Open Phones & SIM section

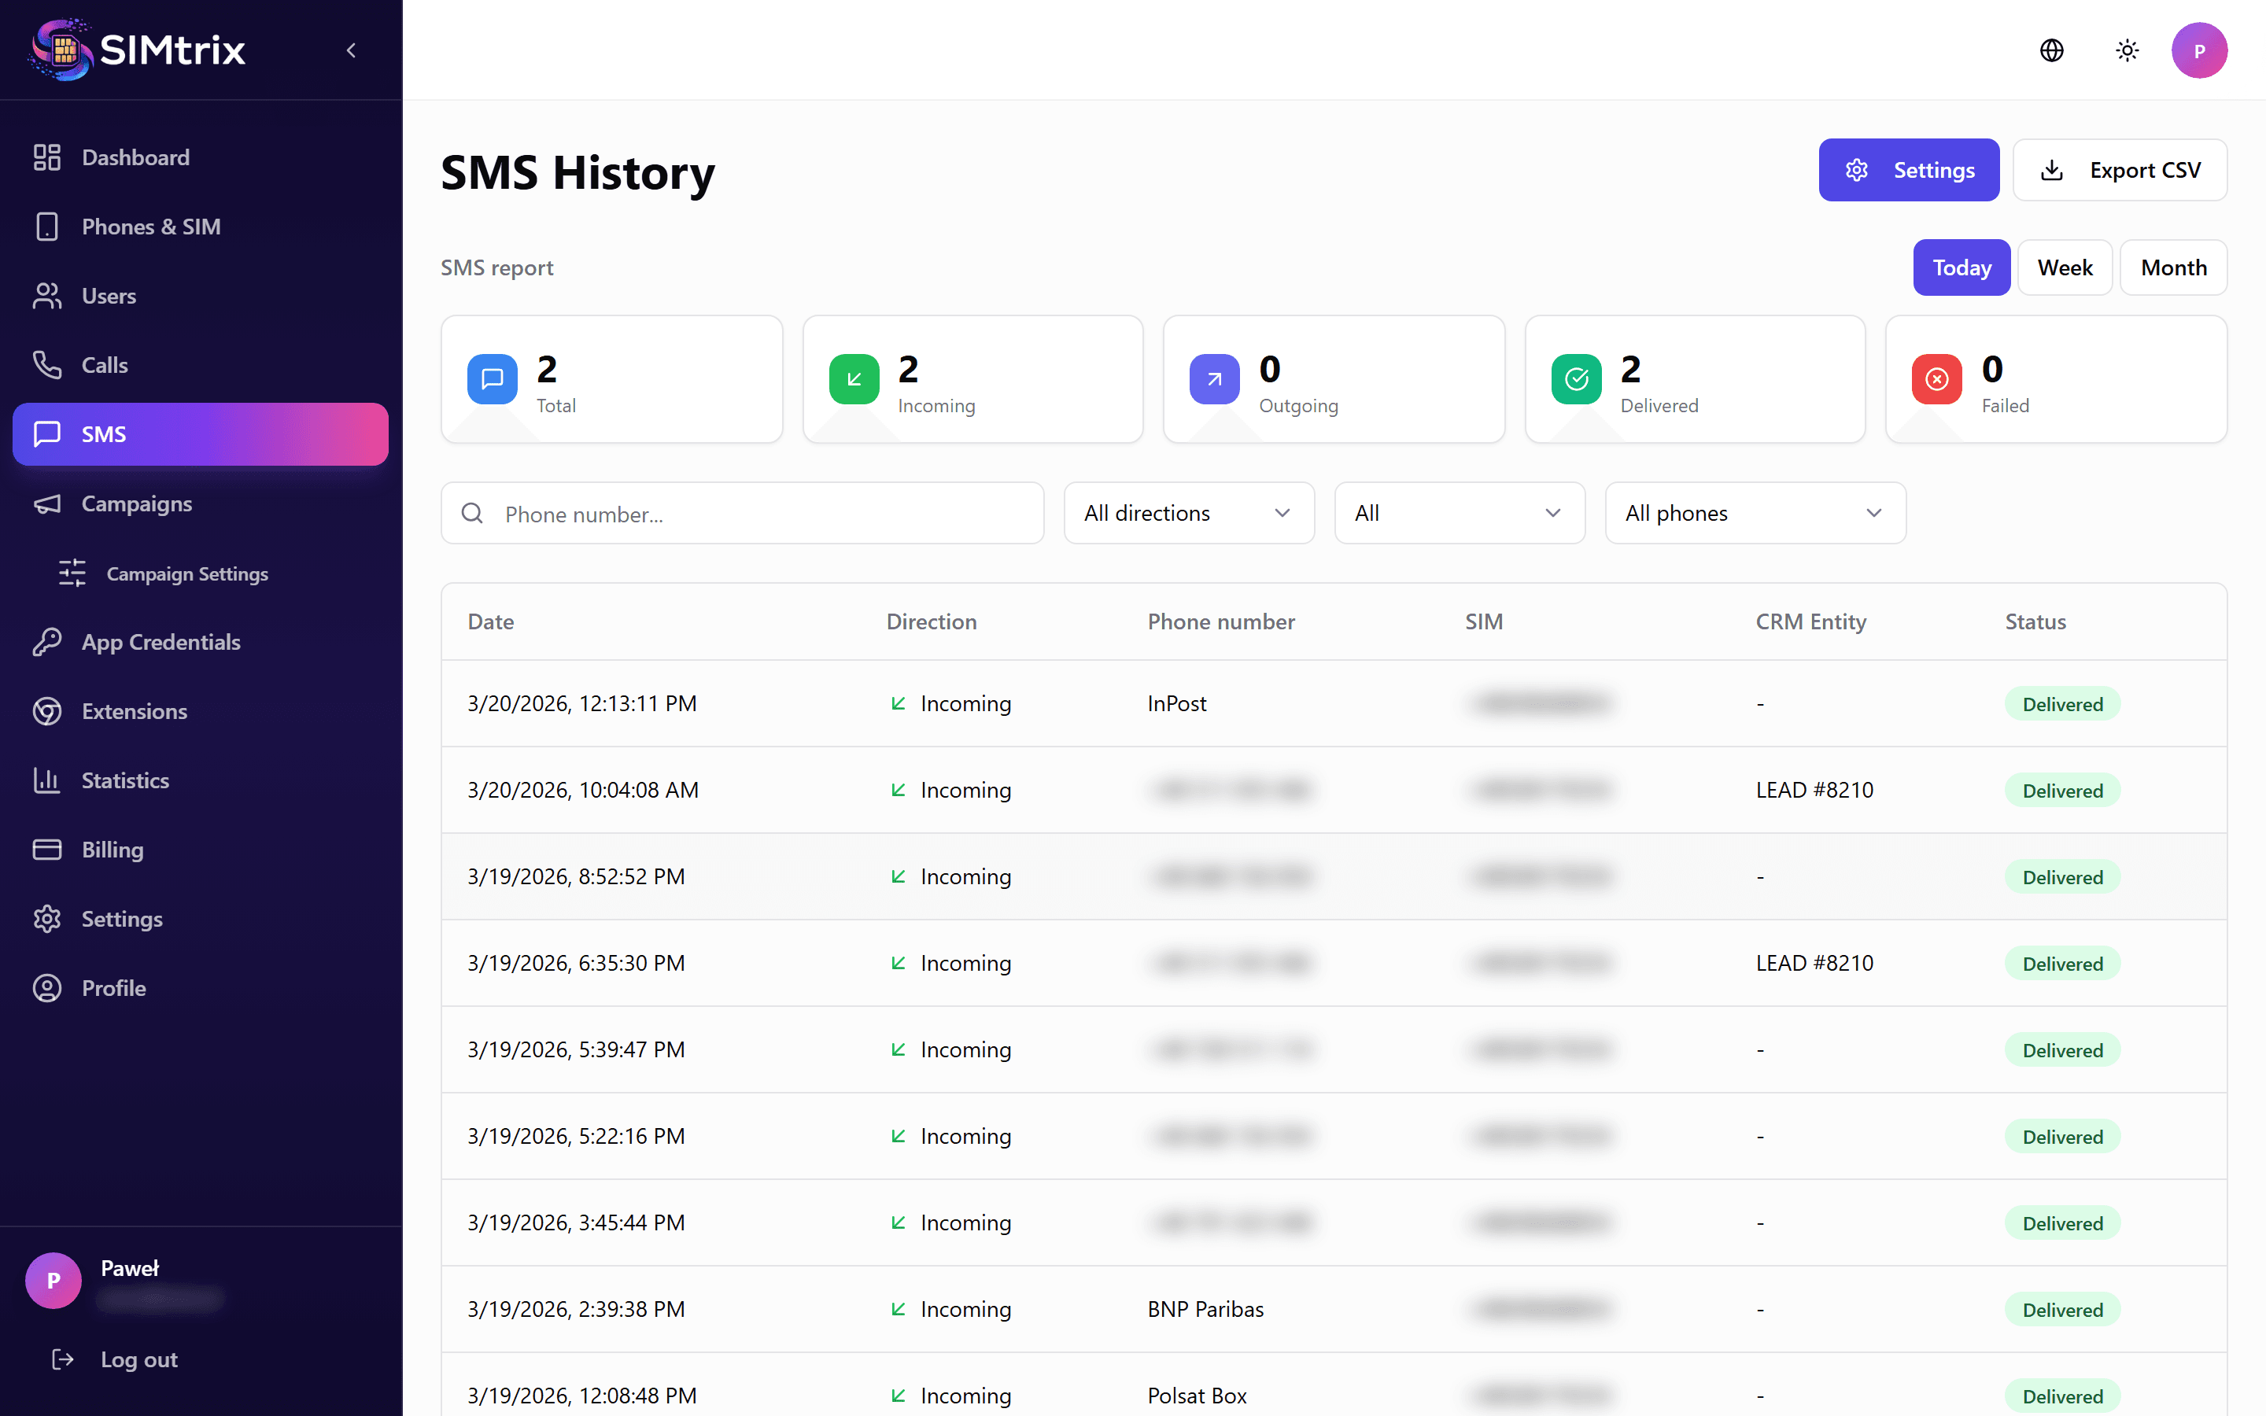tap(151, 227)
